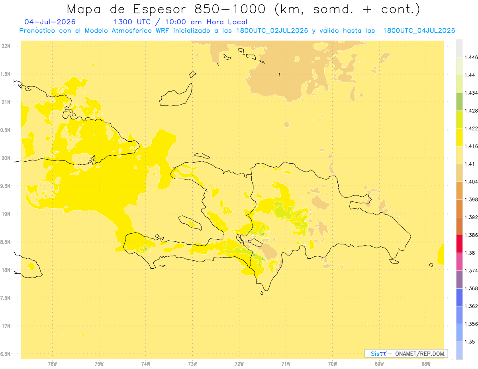The width and height of the screenshot is (478, 369).
Task: Click the 72W longitude label
Action: click(239, 364)
